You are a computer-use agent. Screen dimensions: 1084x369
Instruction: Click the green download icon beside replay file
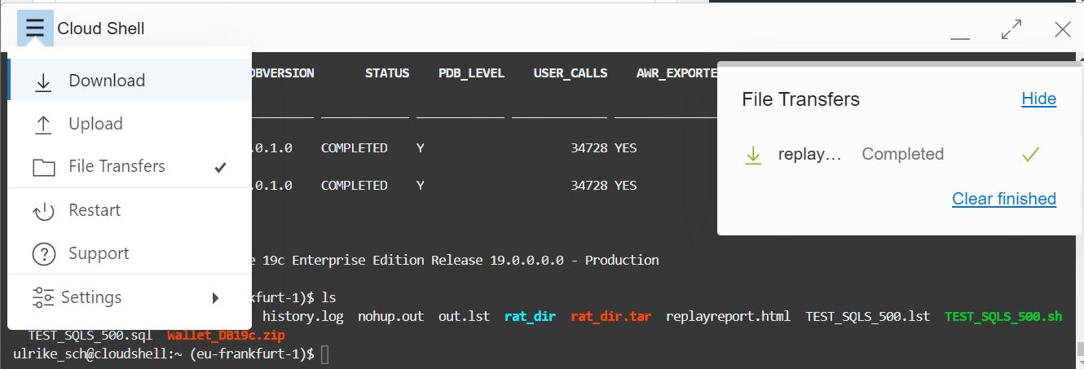coord(753,155)
